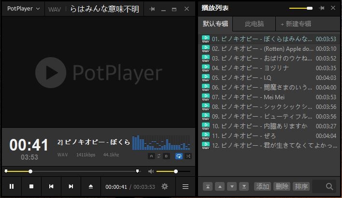Select track 07 Mei Mei
Screen dimensions: 342x198
269,97
